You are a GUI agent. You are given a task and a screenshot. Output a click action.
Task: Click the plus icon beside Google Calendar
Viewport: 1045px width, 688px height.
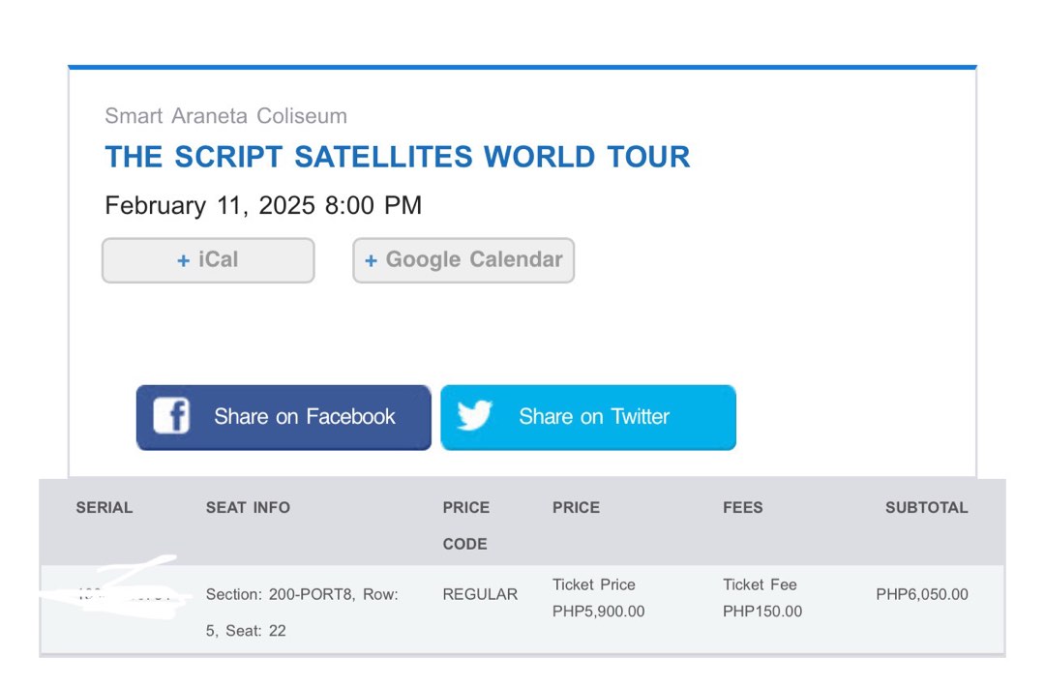(x=371, y=260)
